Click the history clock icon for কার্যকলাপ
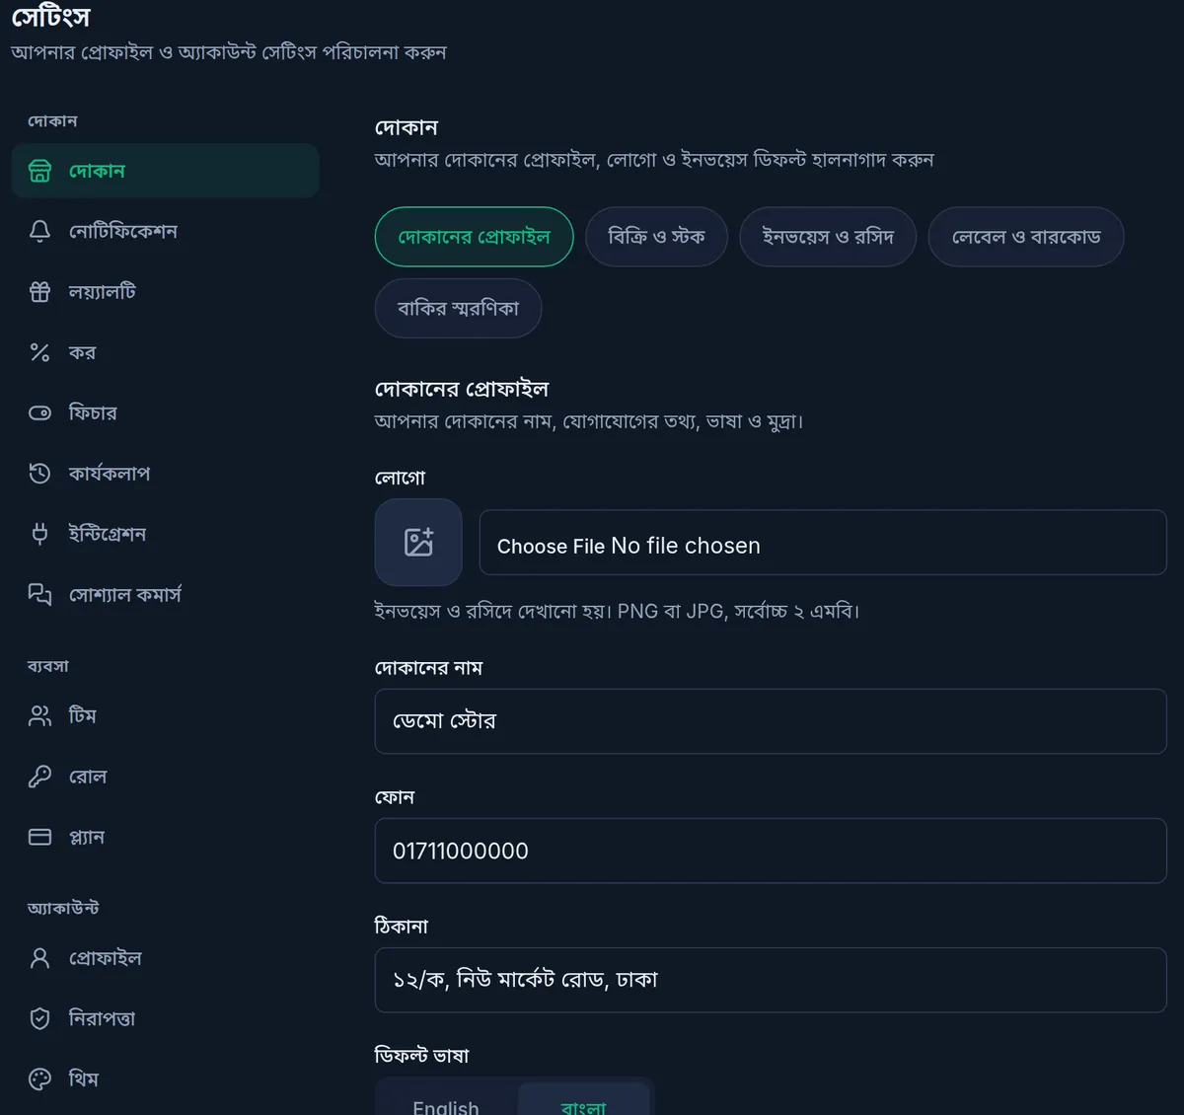Screen dimensions: 1184x1115 pos(39,474)
